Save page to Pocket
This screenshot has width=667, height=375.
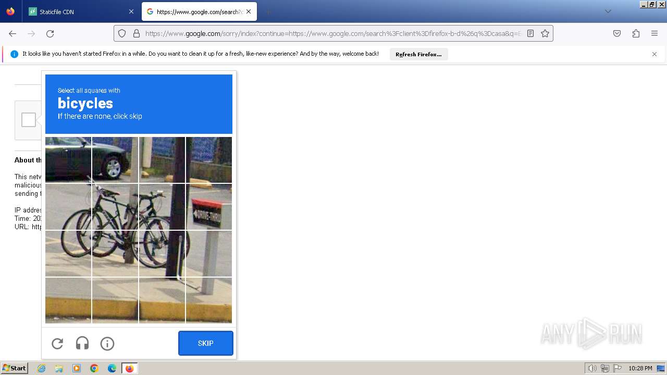[x=617, y=33]
